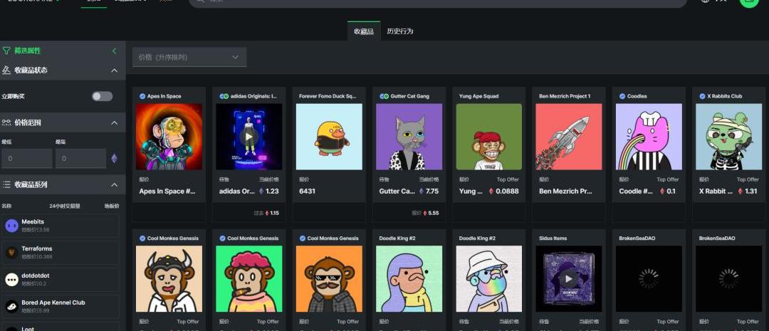
Task: Collapse the filter sidebar with the green arrow
Action: (x=114, y=51)
